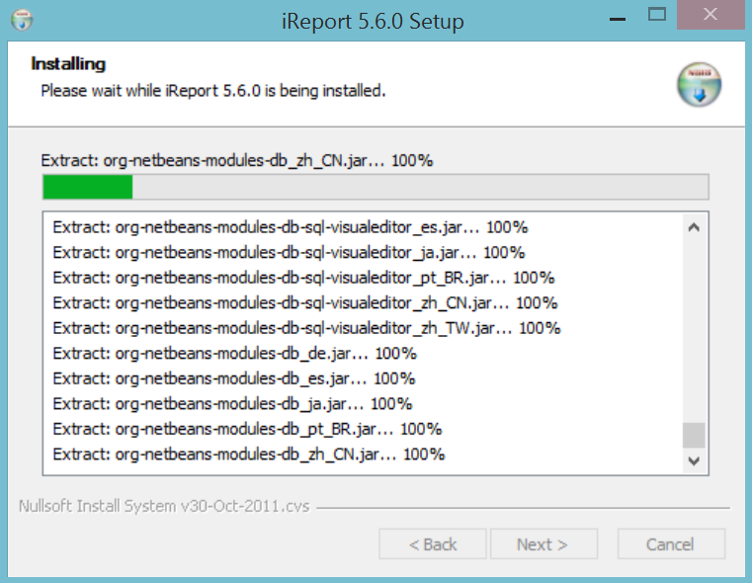Select log row visualeditor_ja.jar

click(x=289, y=253)
